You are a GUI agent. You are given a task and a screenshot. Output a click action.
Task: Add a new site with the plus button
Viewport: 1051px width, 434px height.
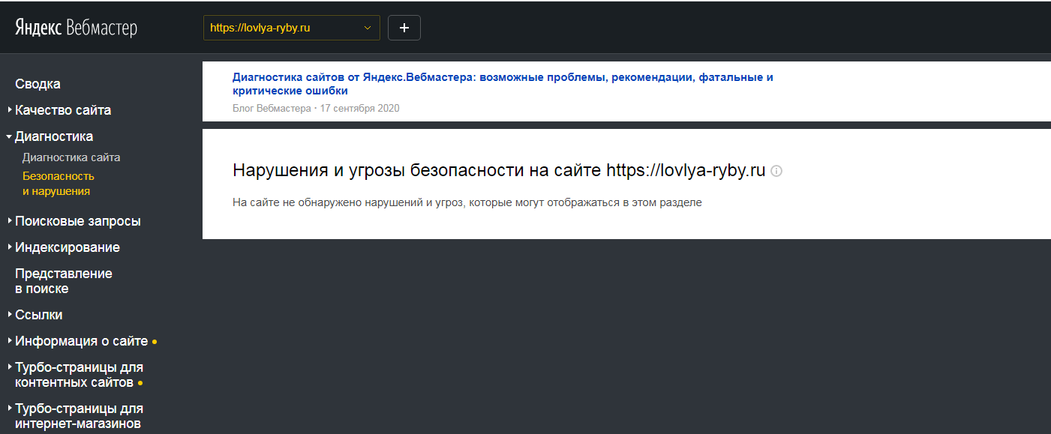pos(404,28)
